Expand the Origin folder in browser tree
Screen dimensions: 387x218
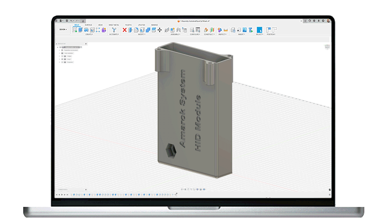(59, 56)
